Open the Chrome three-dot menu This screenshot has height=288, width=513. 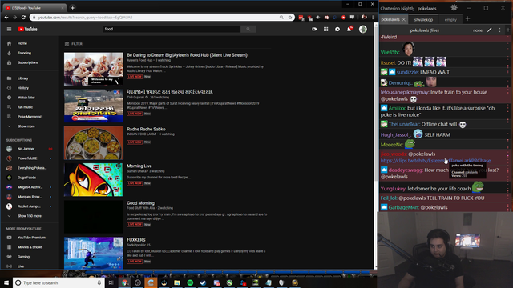pyautogui.click(x=373, y=18)
